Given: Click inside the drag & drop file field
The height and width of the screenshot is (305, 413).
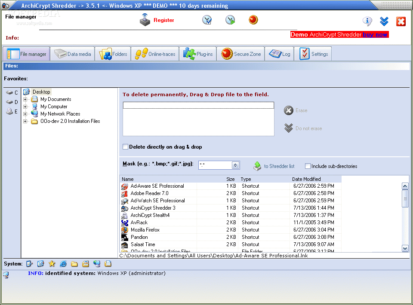Looking at the screenshot, I should click(198, 119).
